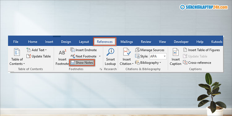
Task: Click the "Research" group label
Action: click(110, 69)
